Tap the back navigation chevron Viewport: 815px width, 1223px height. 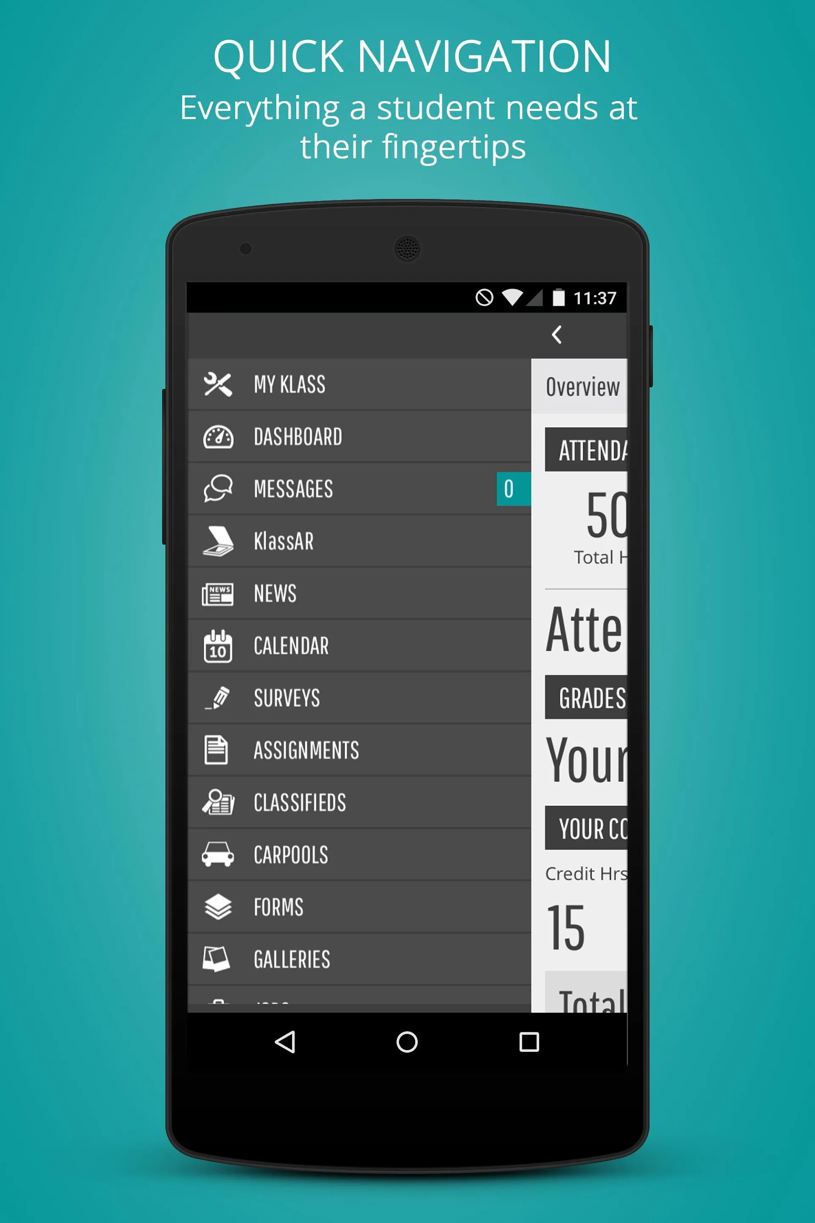coord(554,339)
